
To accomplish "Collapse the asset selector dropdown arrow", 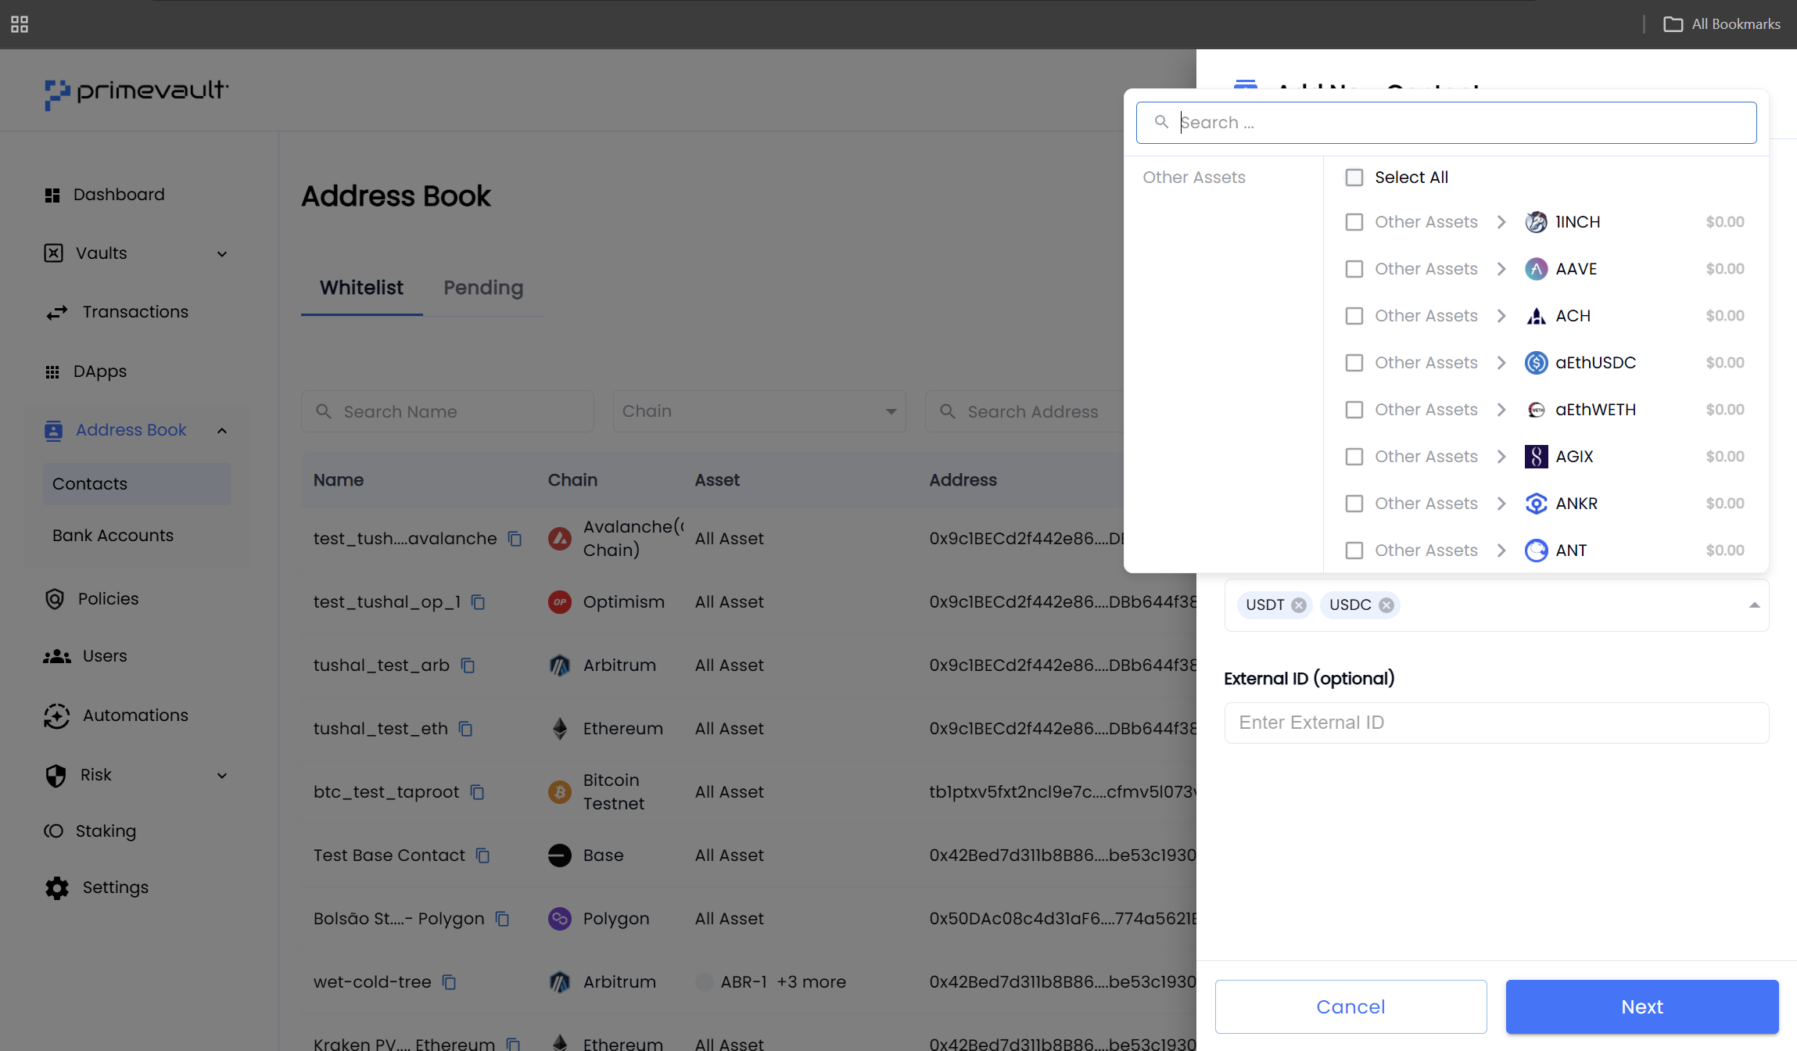I will click(1754, 605).
